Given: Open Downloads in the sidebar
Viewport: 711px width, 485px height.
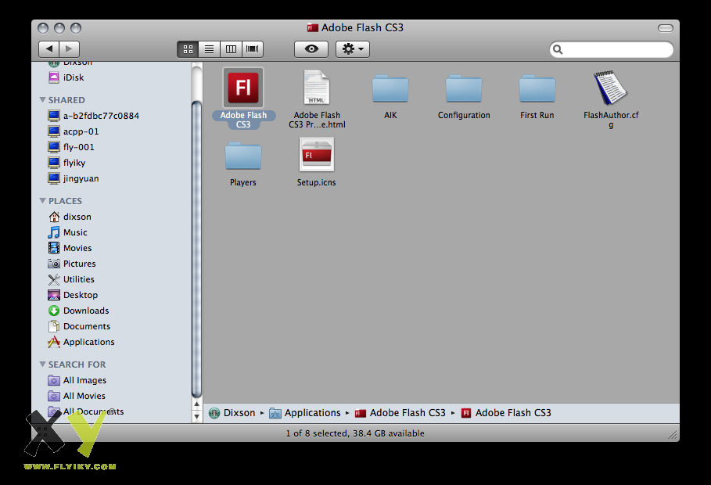Looking at the screenshot, I should click(78, 311).
